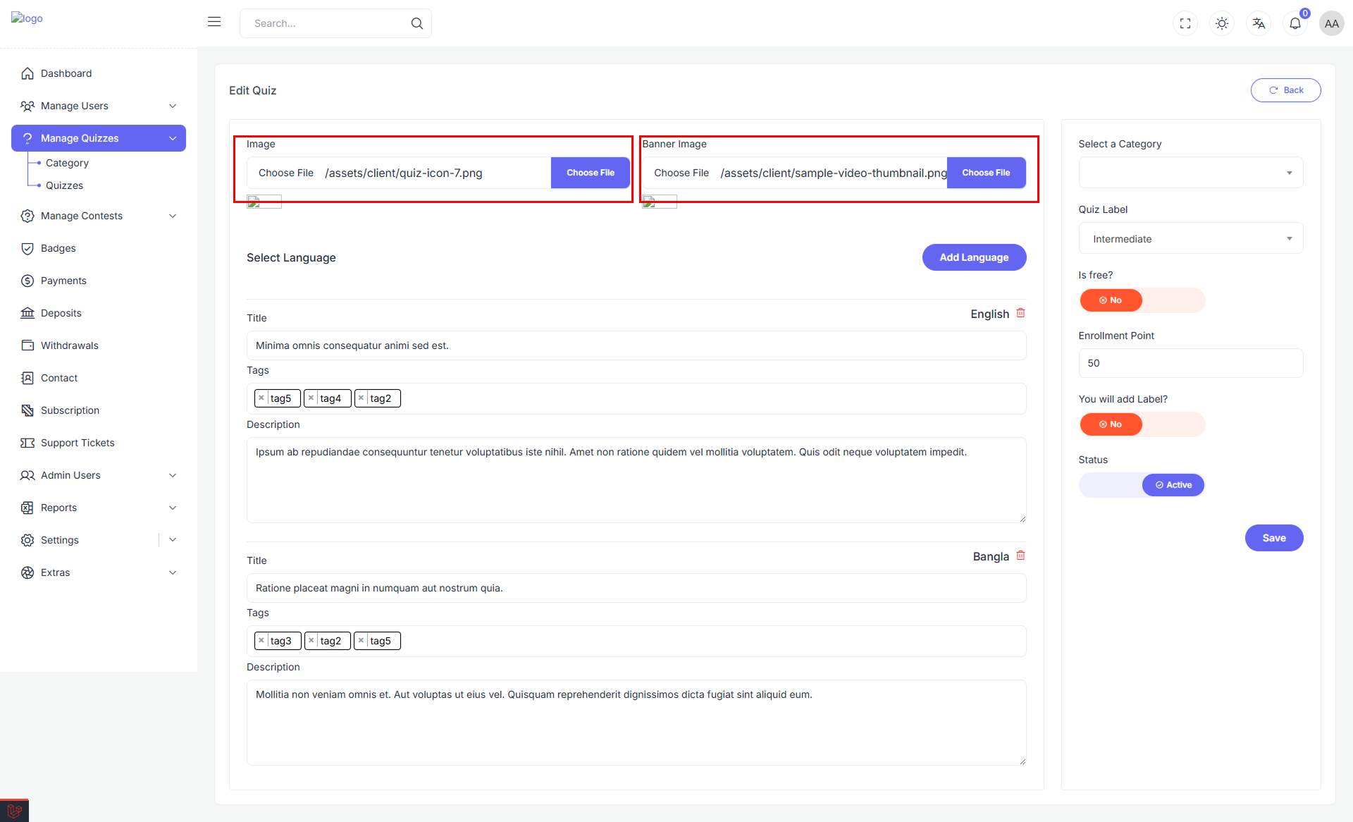Expand Manage Users menu
Viewport: 1353px width, 822px height.
99,106
